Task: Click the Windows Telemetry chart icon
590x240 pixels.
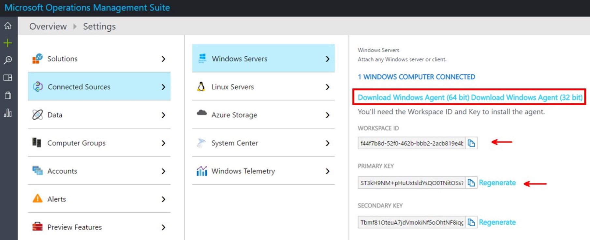Action: click(202, 171)
